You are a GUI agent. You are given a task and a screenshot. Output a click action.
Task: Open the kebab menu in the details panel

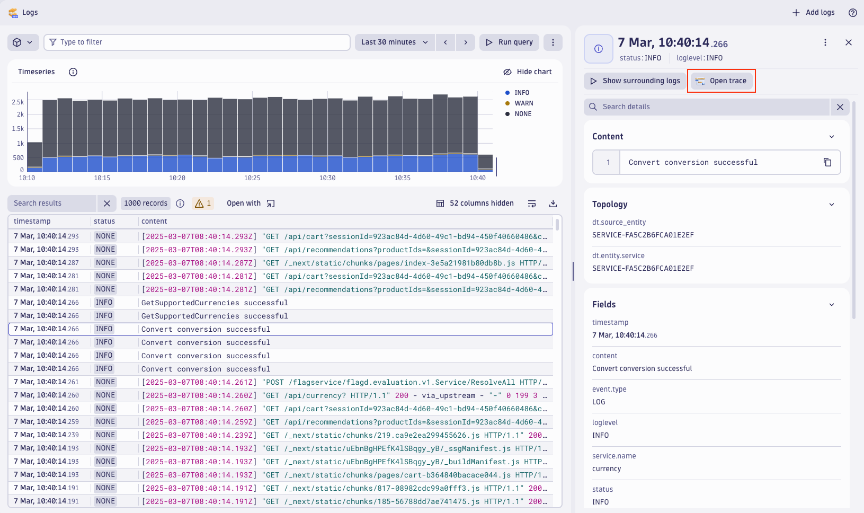pos(825,42)
